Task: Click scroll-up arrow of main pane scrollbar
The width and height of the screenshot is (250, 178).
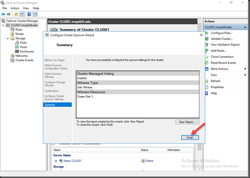Action: (x=199, y=21)
